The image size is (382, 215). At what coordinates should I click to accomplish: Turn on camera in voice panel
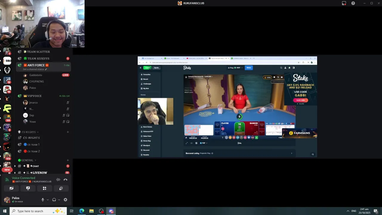[x=11, y=188]
